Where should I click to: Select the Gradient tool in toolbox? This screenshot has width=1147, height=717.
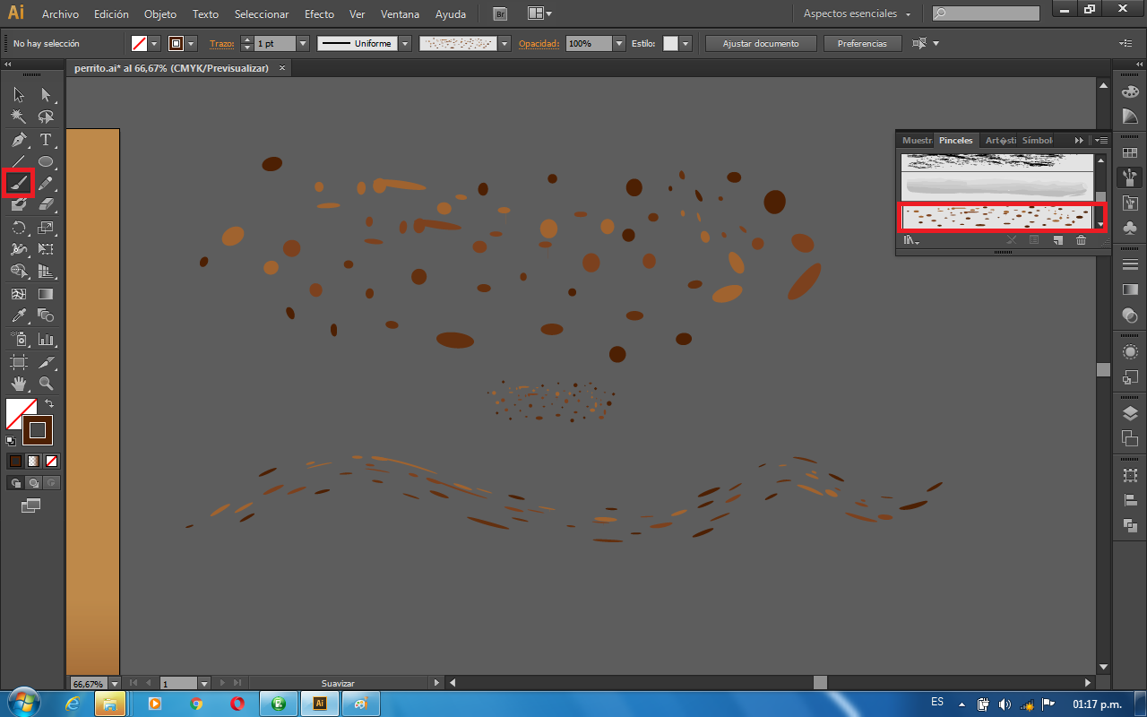46,294
